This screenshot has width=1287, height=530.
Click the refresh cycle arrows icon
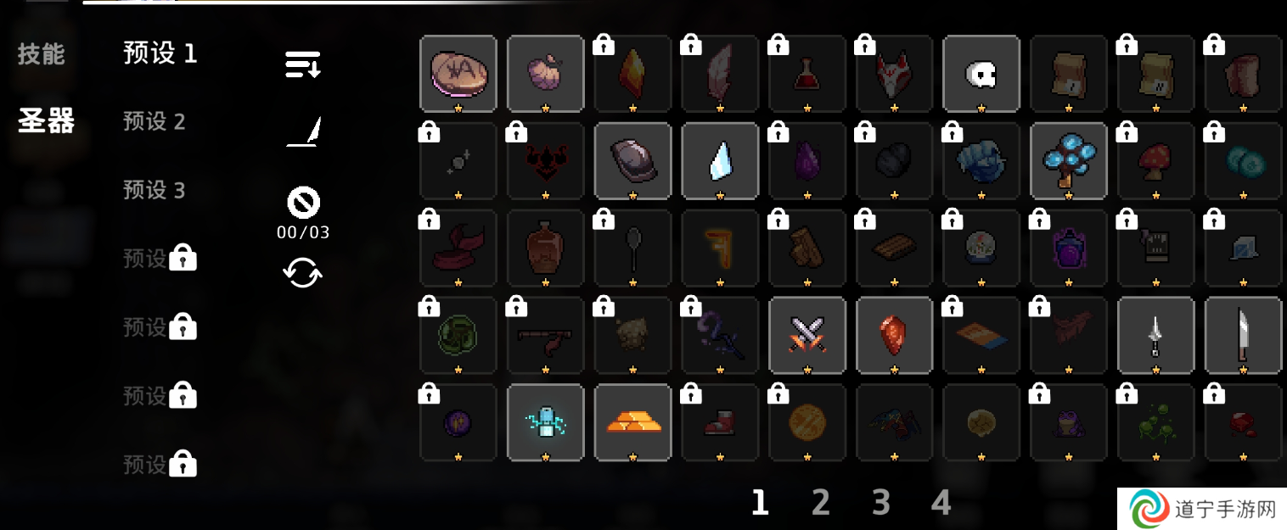click(303, 273)
